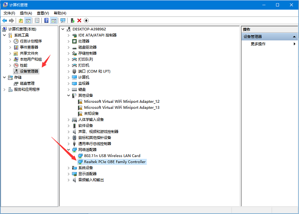Expand the 磁盘驱动器 category chevron
The width and height of the screenshot is (299, 214).
click(x=68, y=47)
